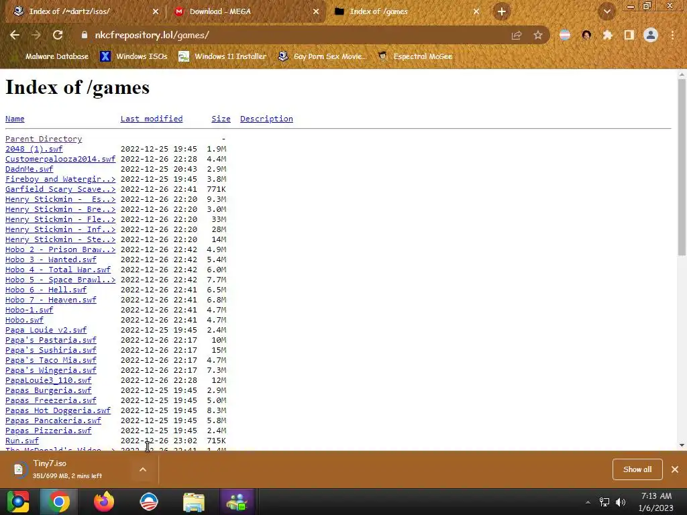Open Papa's Wingeria.swf

click(51, 370)
